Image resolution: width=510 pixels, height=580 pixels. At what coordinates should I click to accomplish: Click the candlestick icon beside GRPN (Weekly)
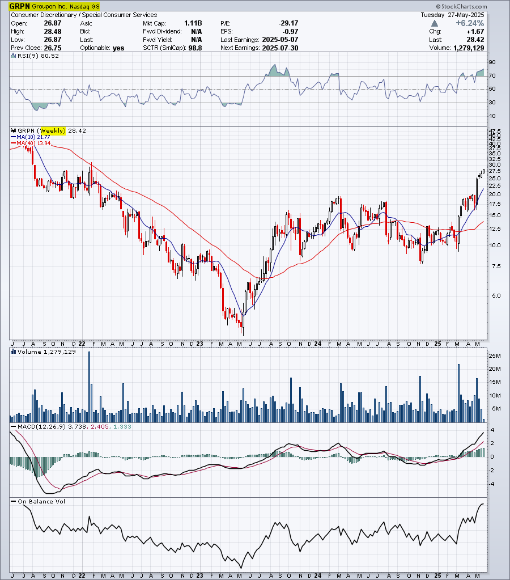[13, 130]
